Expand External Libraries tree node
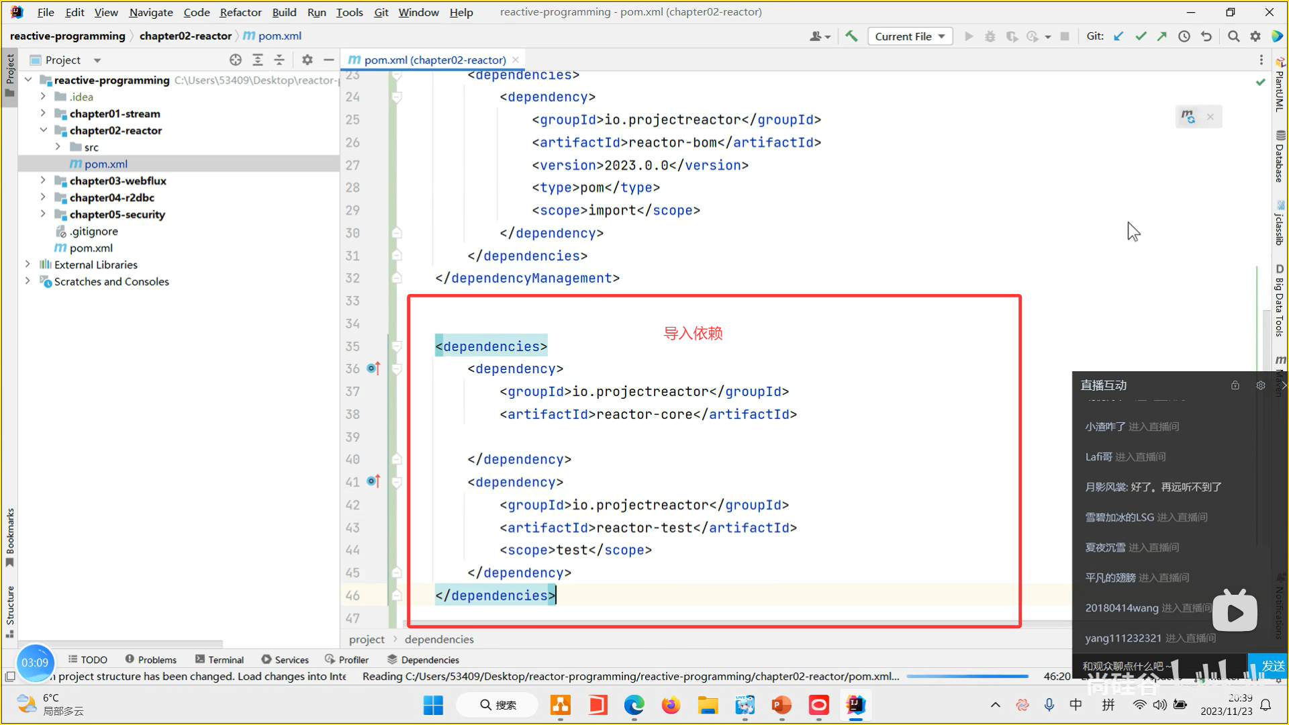This screenshot has width=1289, height=725. pyautogui.click(x=28, y=264)
